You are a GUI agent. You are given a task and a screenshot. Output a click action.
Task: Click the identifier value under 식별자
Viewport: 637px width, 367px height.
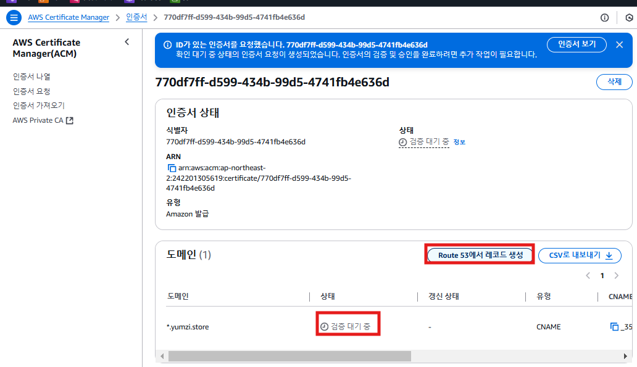[236, 142]
